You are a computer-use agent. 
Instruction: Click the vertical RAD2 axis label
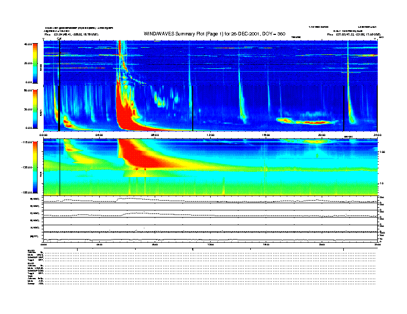click(41, 68)
